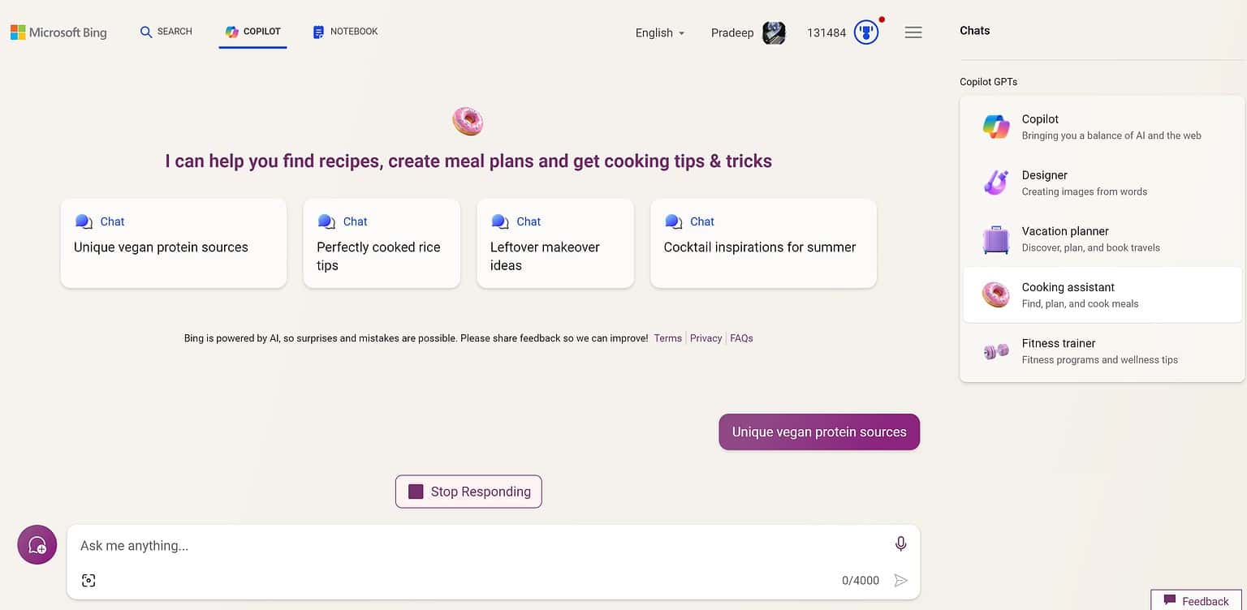Click the Chat icon on Cocktail inspirations card
Image resolution: width=1247 pixels, height=610 pixels.
pos(674,221)
